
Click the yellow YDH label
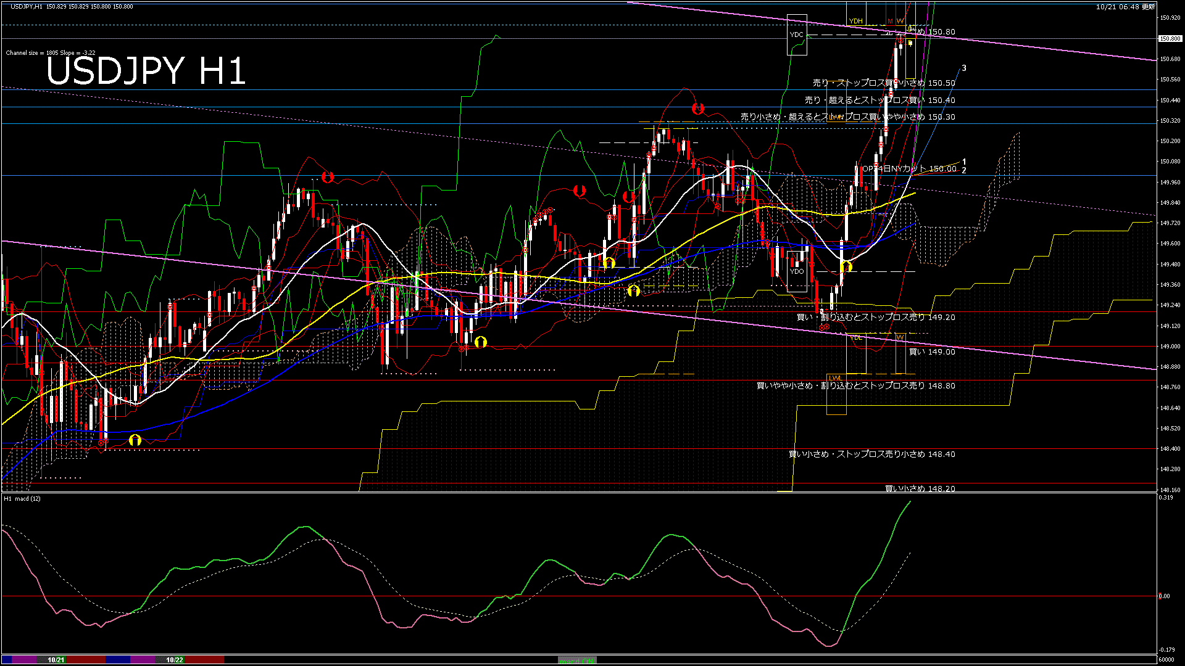tap(855, 21)
